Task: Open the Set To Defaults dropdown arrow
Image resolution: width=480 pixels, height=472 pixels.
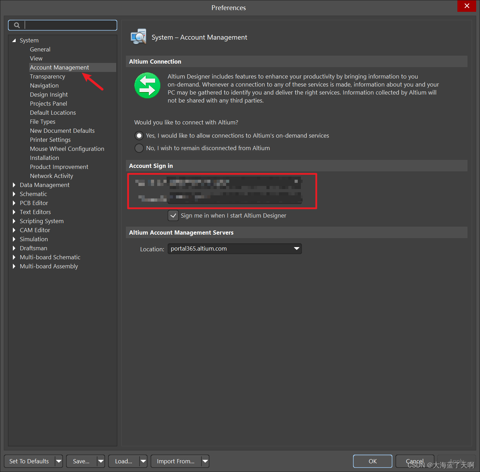Action: tap(59, 461)
